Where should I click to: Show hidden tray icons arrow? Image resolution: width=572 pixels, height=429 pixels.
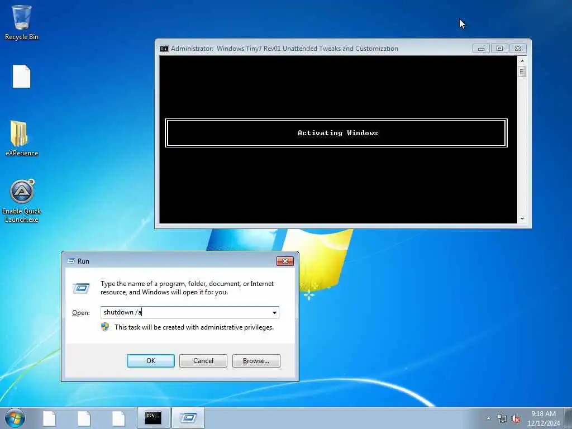click(488, 419)
